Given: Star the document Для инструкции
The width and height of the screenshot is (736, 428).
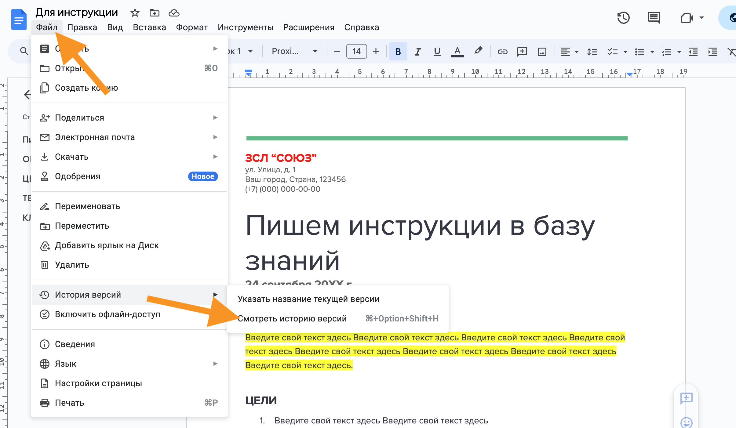Looking at the screenshot, I should coord(135,13).
